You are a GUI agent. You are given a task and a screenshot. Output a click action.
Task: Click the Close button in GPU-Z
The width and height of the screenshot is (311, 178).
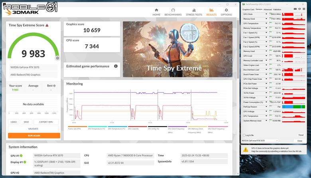300,141
